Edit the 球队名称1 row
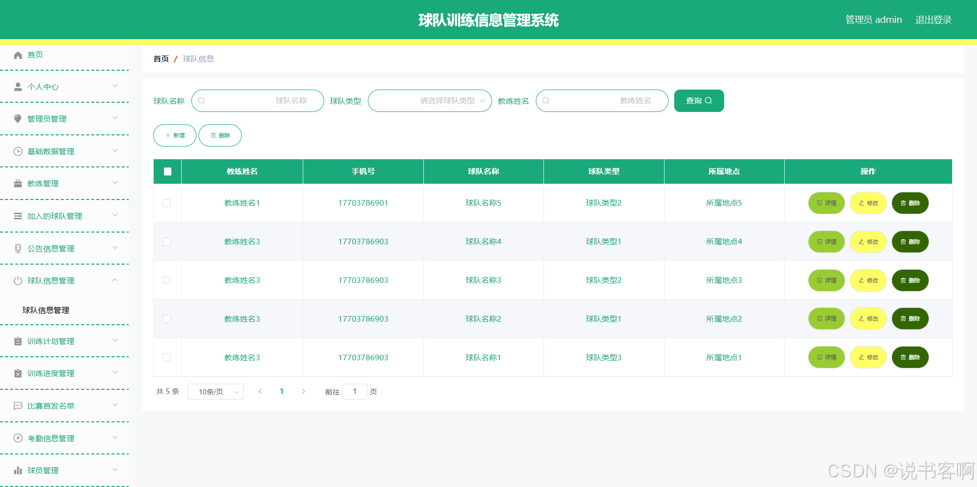This screenshot has height=487, width=977. (869, 357)
